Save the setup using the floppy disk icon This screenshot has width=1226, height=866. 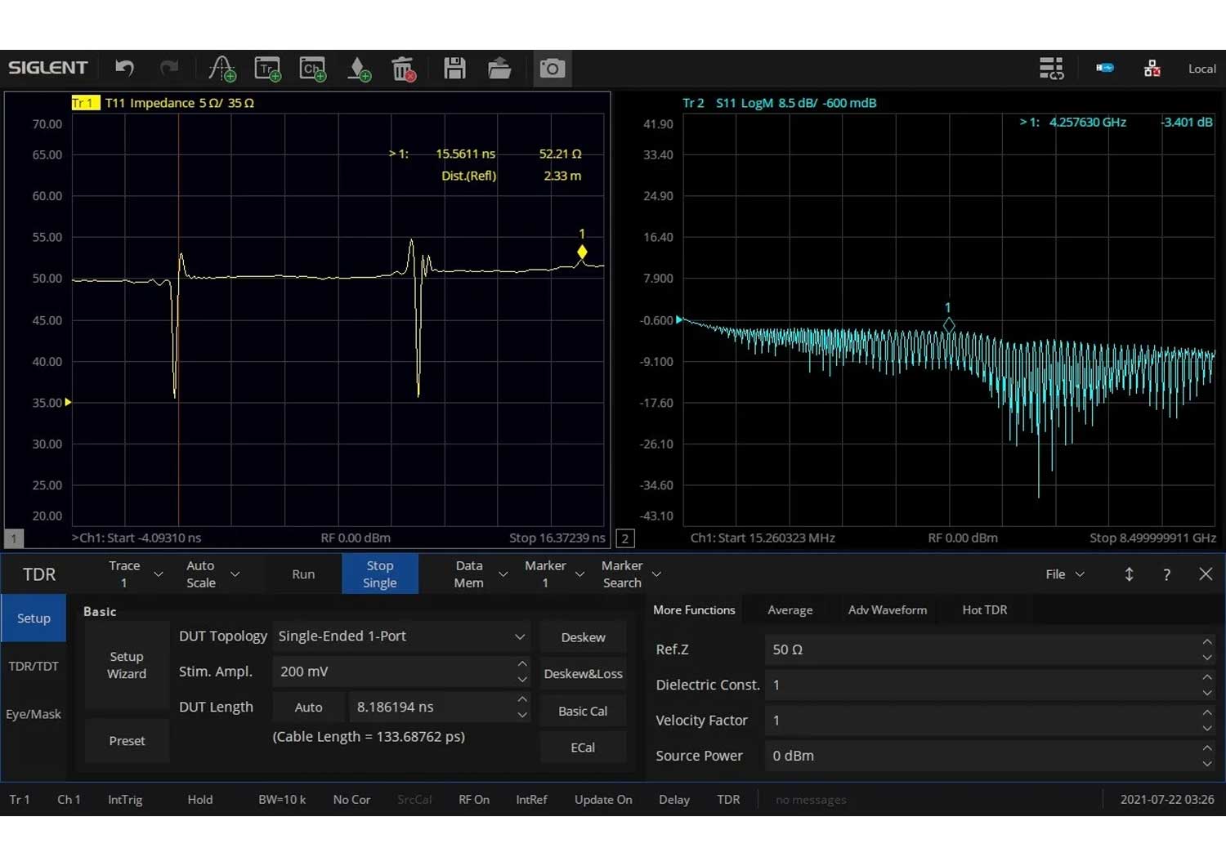(x=455, y=68)
